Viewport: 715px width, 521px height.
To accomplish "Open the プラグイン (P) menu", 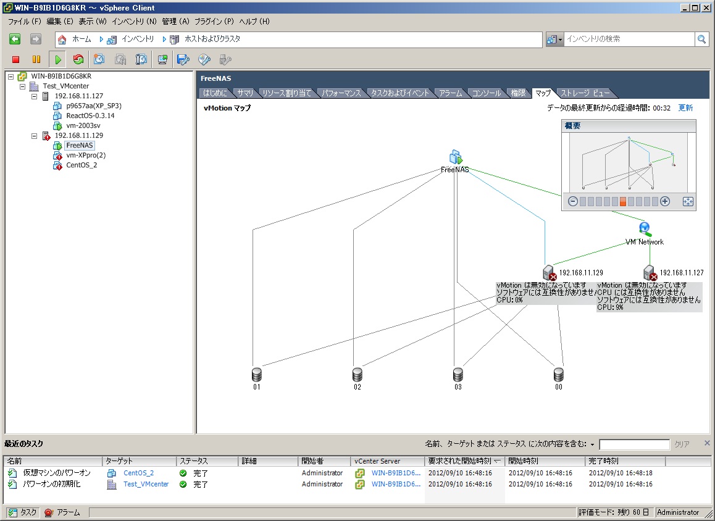I will 214,22.
